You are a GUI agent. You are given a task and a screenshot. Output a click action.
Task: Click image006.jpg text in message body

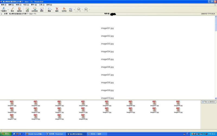click(107, 67)
